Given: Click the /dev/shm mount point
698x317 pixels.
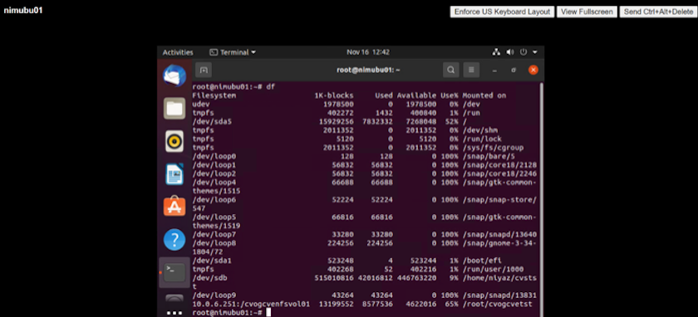Looking at the screenshot, I should (x=480, y=130).
